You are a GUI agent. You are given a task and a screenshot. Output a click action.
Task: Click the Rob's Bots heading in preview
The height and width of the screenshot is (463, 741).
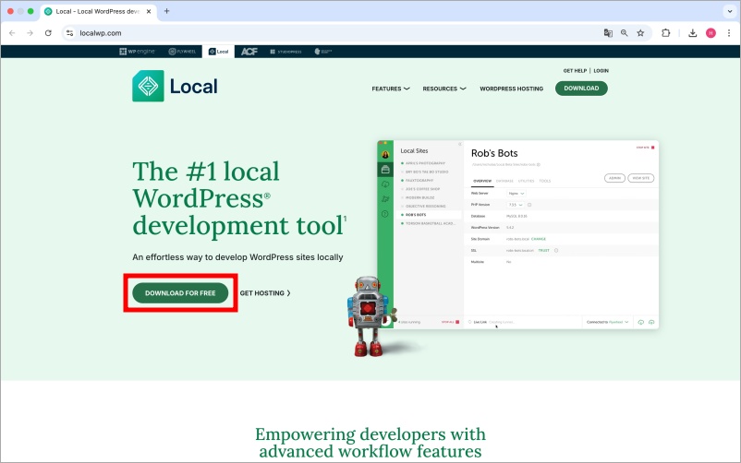coord(494,153)
